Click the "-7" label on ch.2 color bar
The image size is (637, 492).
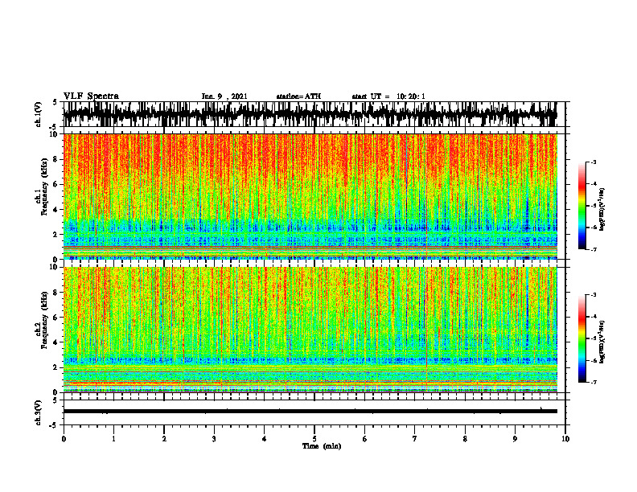point(593,383)
